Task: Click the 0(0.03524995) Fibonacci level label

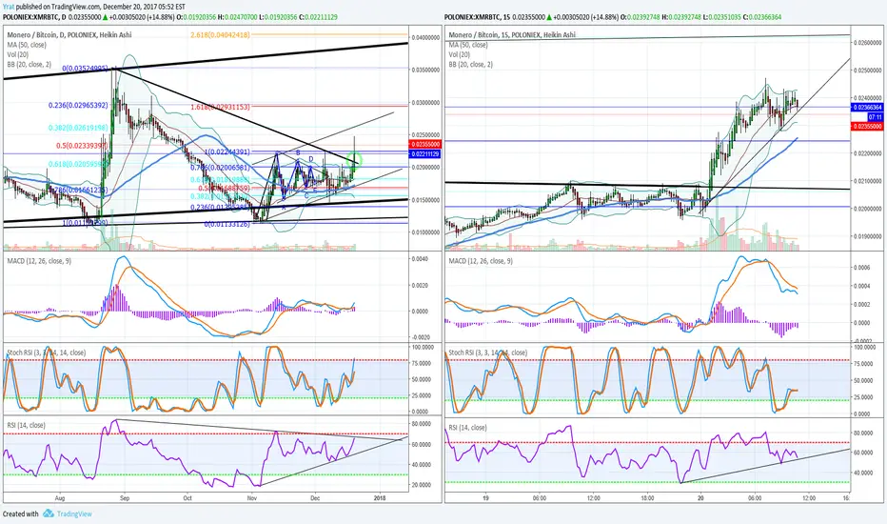Action: (x=85, y=68)
